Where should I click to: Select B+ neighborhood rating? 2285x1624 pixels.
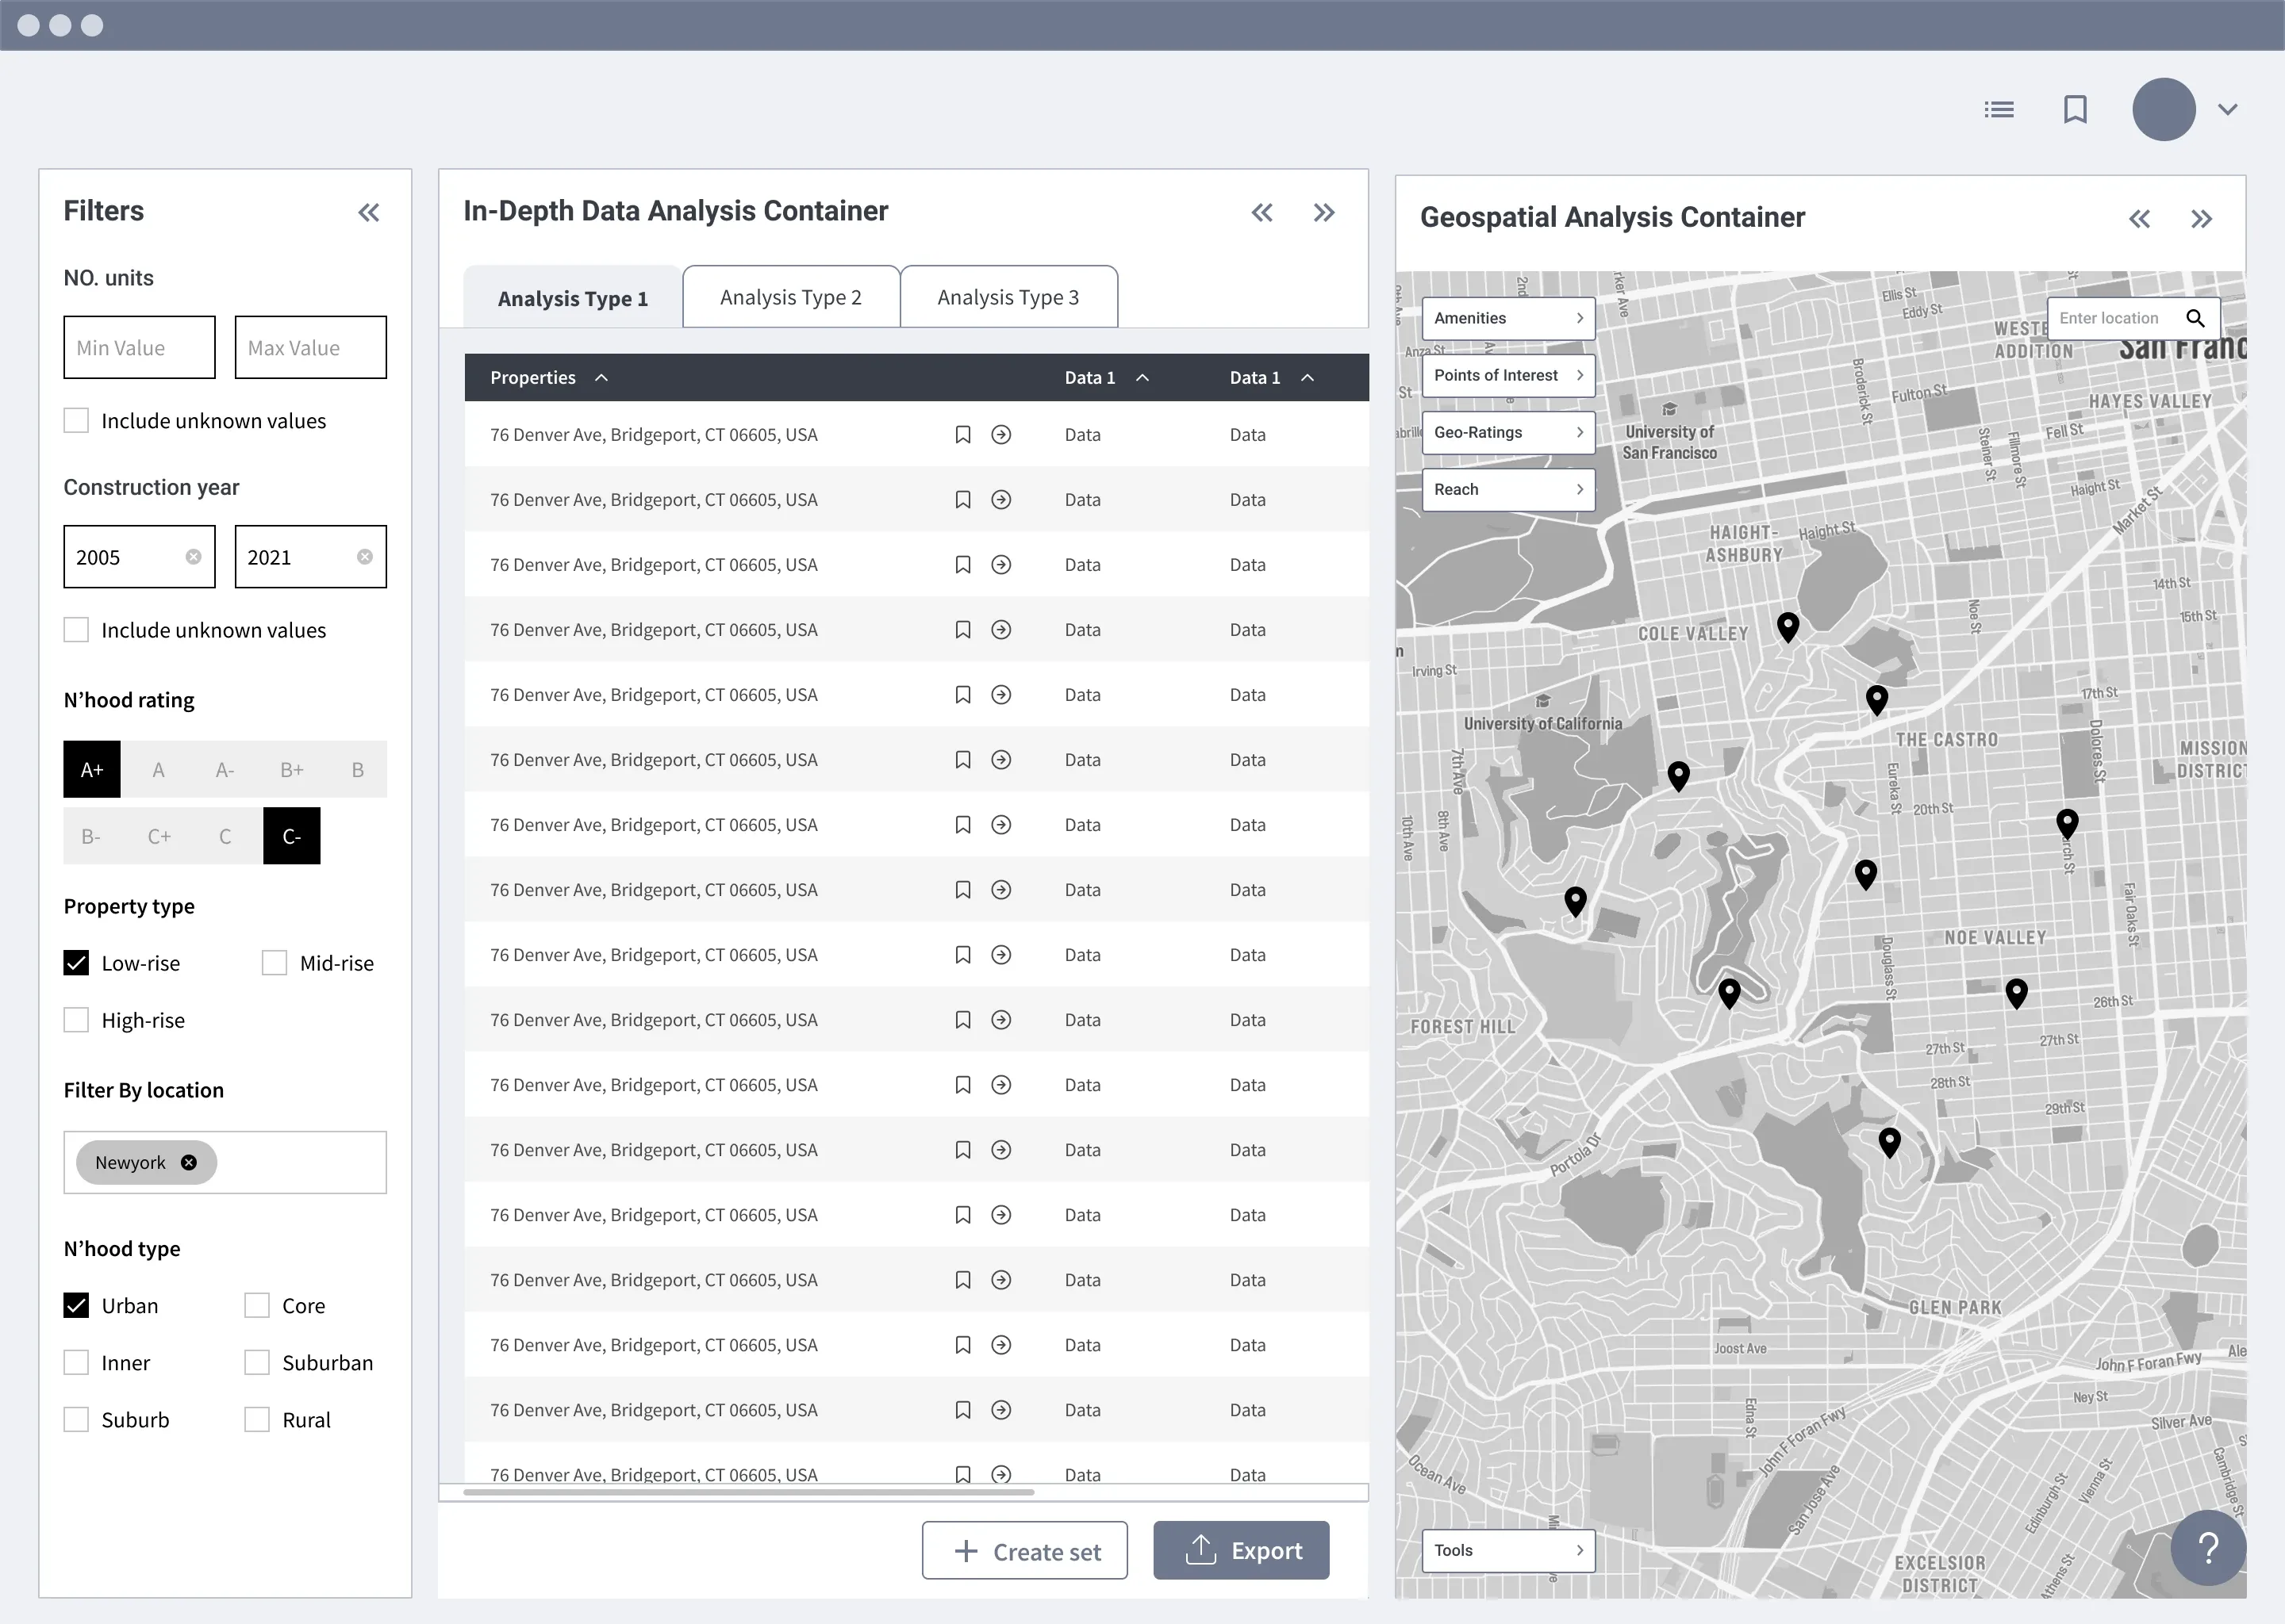click(291, 769)
